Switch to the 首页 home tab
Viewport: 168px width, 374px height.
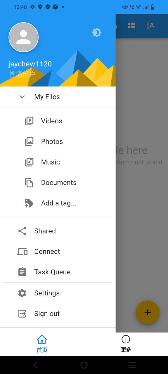tap(42, 344)
